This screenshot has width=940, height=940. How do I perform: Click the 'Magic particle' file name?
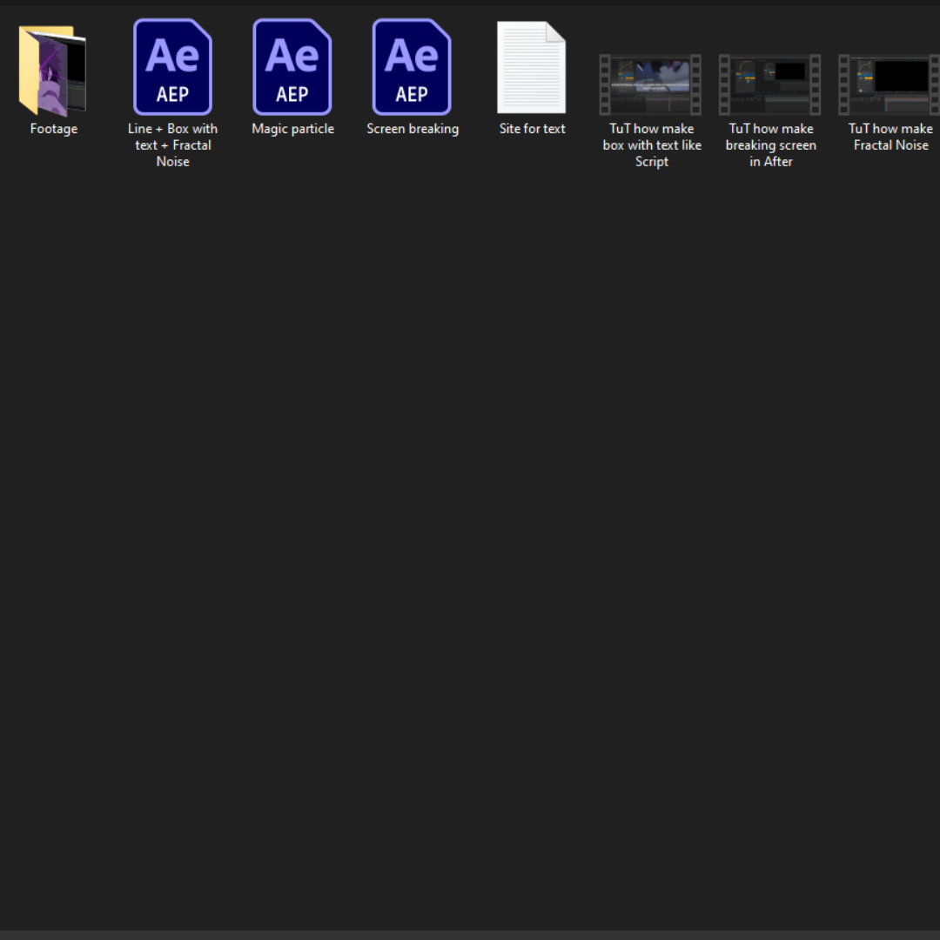click(x=292, y=129)
